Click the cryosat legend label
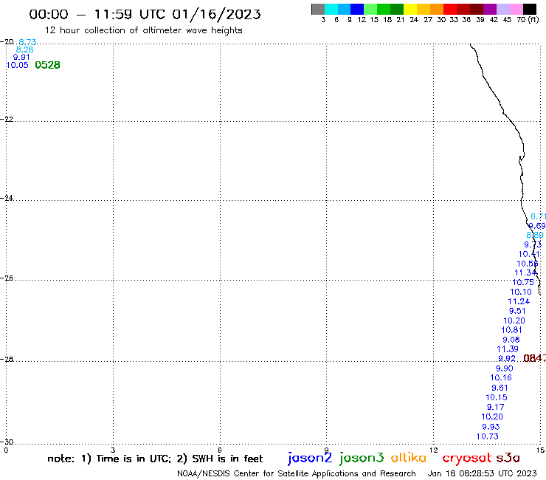This screenshot has height=480, width=546. coord(467,458)
